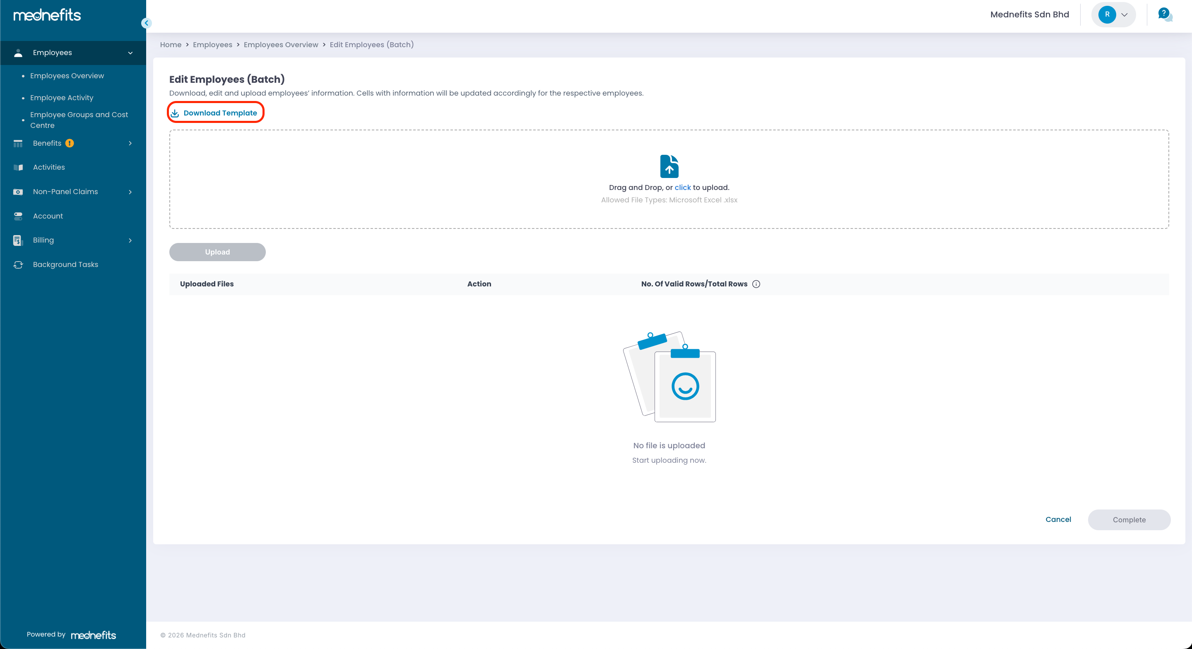
Task: Click the valid rows info icon
Action: click(756, 284)
